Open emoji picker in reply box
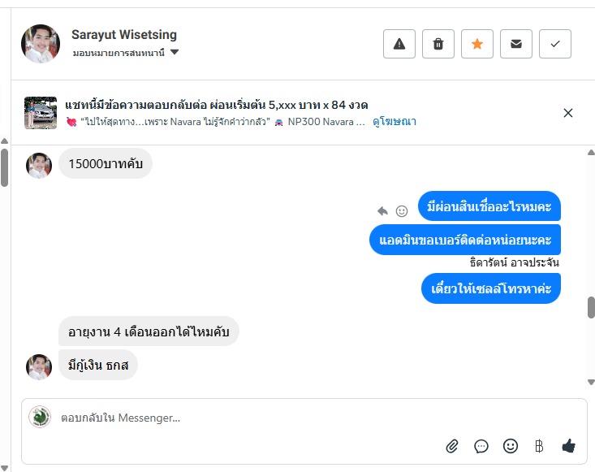This screenshot has width=595, height=472. 511,446
